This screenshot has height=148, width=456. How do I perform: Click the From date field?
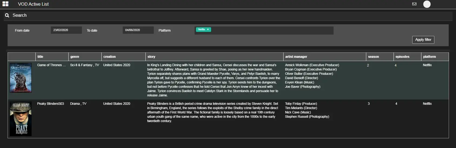66,30
